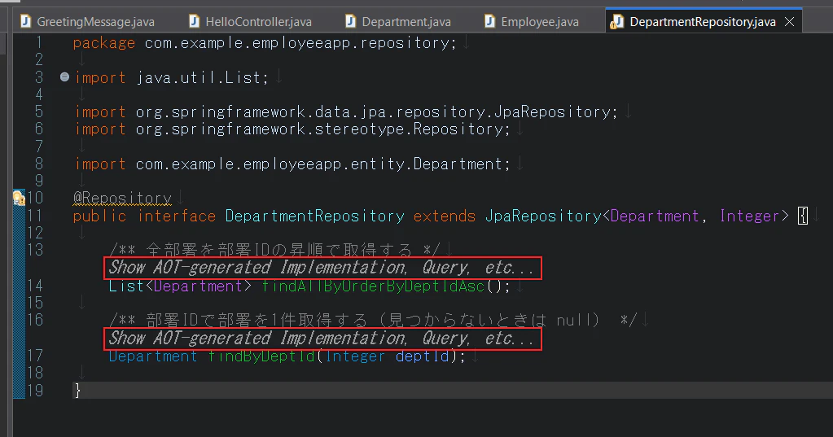Click the Integer type argument on line 11
The width and height of the screenshot is (833, 437).
click(749, 216)
